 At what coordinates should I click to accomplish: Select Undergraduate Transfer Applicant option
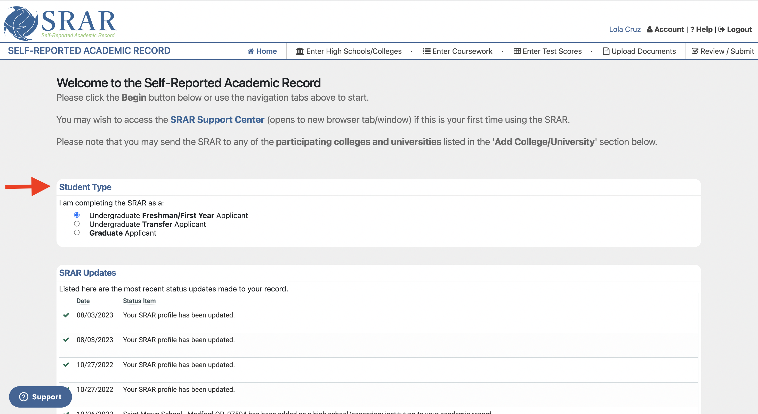pos(77,224)
